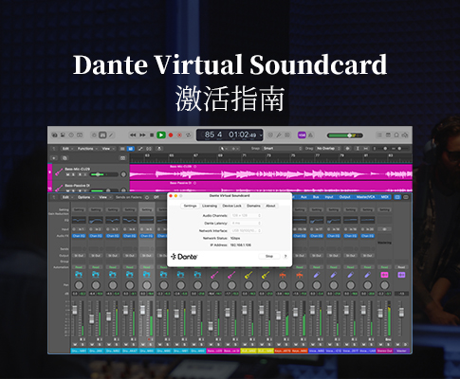Mute the Bass-Mic track

coord(67,174)
